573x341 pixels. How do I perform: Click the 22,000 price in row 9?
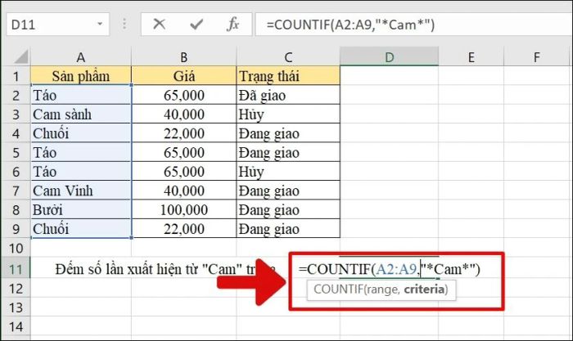click(x=184, y=229)
